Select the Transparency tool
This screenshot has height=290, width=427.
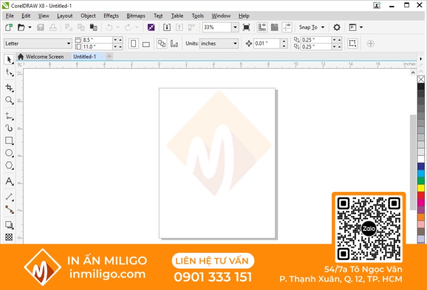(9, 237)
